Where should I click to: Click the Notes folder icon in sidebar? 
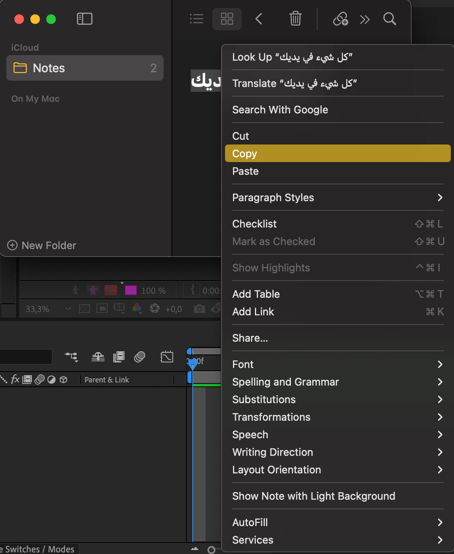pyautogui.click(x=20, y=68)
